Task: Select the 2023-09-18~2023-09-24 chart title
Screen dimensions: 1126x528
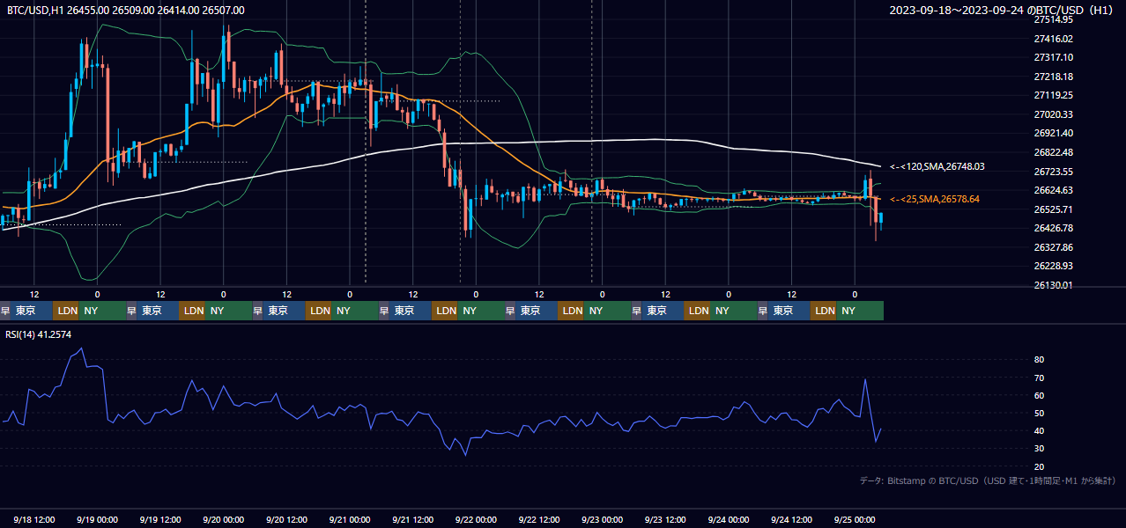Action: [1003, 11]
